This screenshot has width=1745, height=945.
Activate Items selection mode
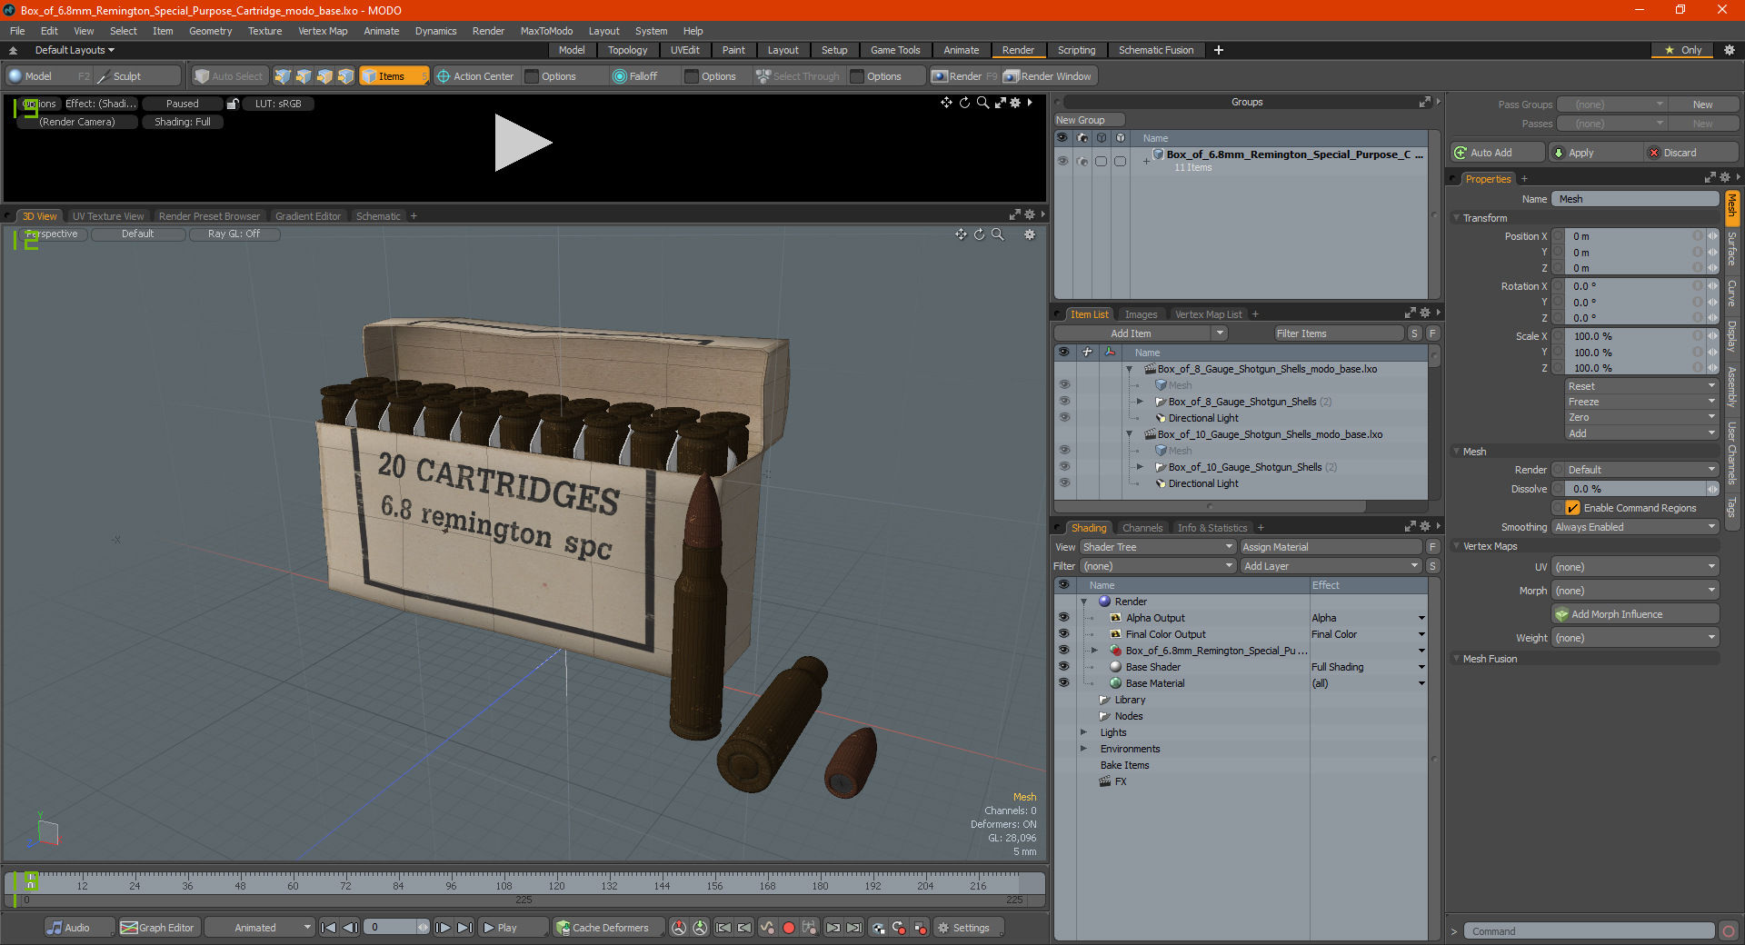(x=393, y=76)
